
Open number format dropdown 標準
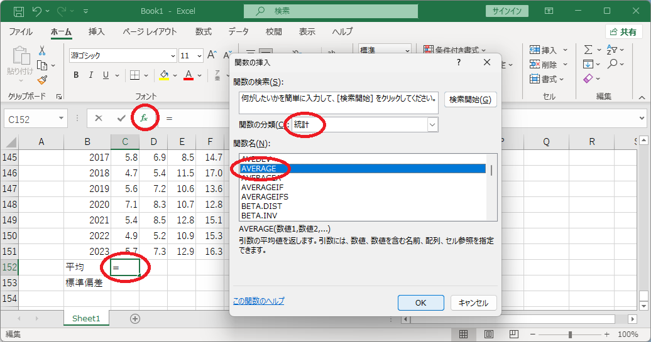407,50
